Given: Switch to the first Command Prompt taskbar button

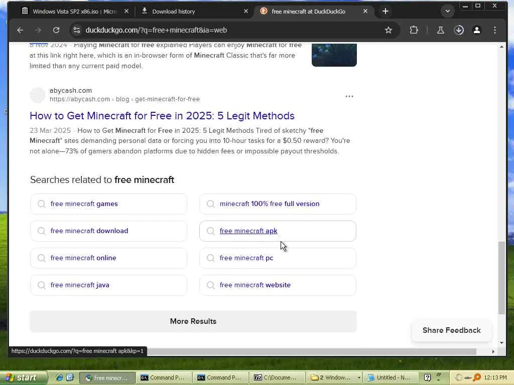Looking at the screenshot, I should (x=164, y=378).
